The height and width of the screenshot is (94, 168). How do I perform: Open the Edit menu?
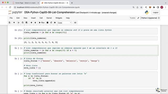(18, 18)
